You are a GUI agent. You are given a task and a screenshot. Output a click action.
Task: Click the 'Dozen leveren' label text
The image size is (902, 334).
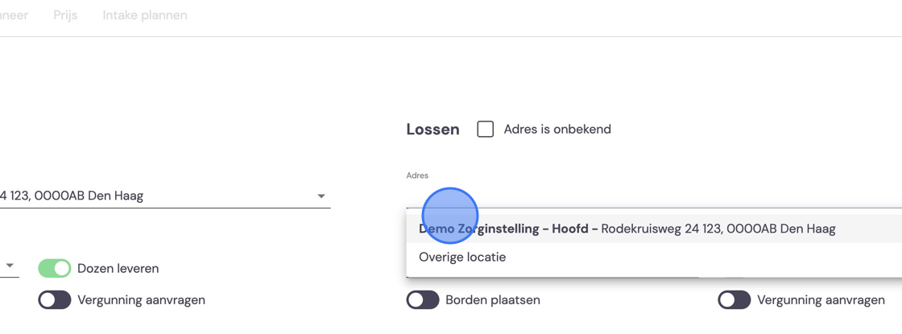118,269
